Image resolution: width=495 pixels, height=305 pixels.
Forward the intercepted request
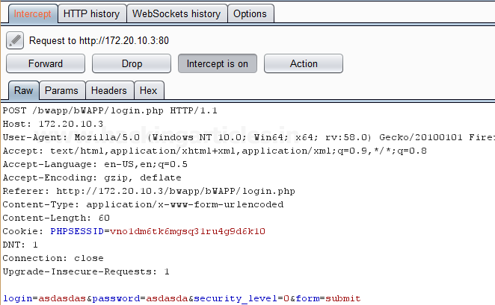[x=46, y=63]
